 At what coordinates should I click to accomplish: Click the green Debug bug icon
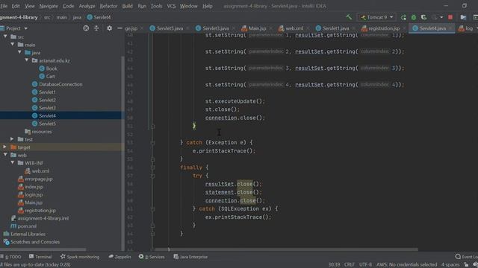[413, 17]
